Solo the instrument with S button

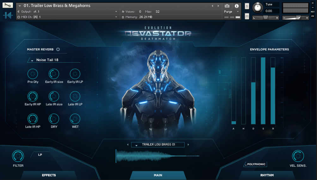click(x=247, y=6)
